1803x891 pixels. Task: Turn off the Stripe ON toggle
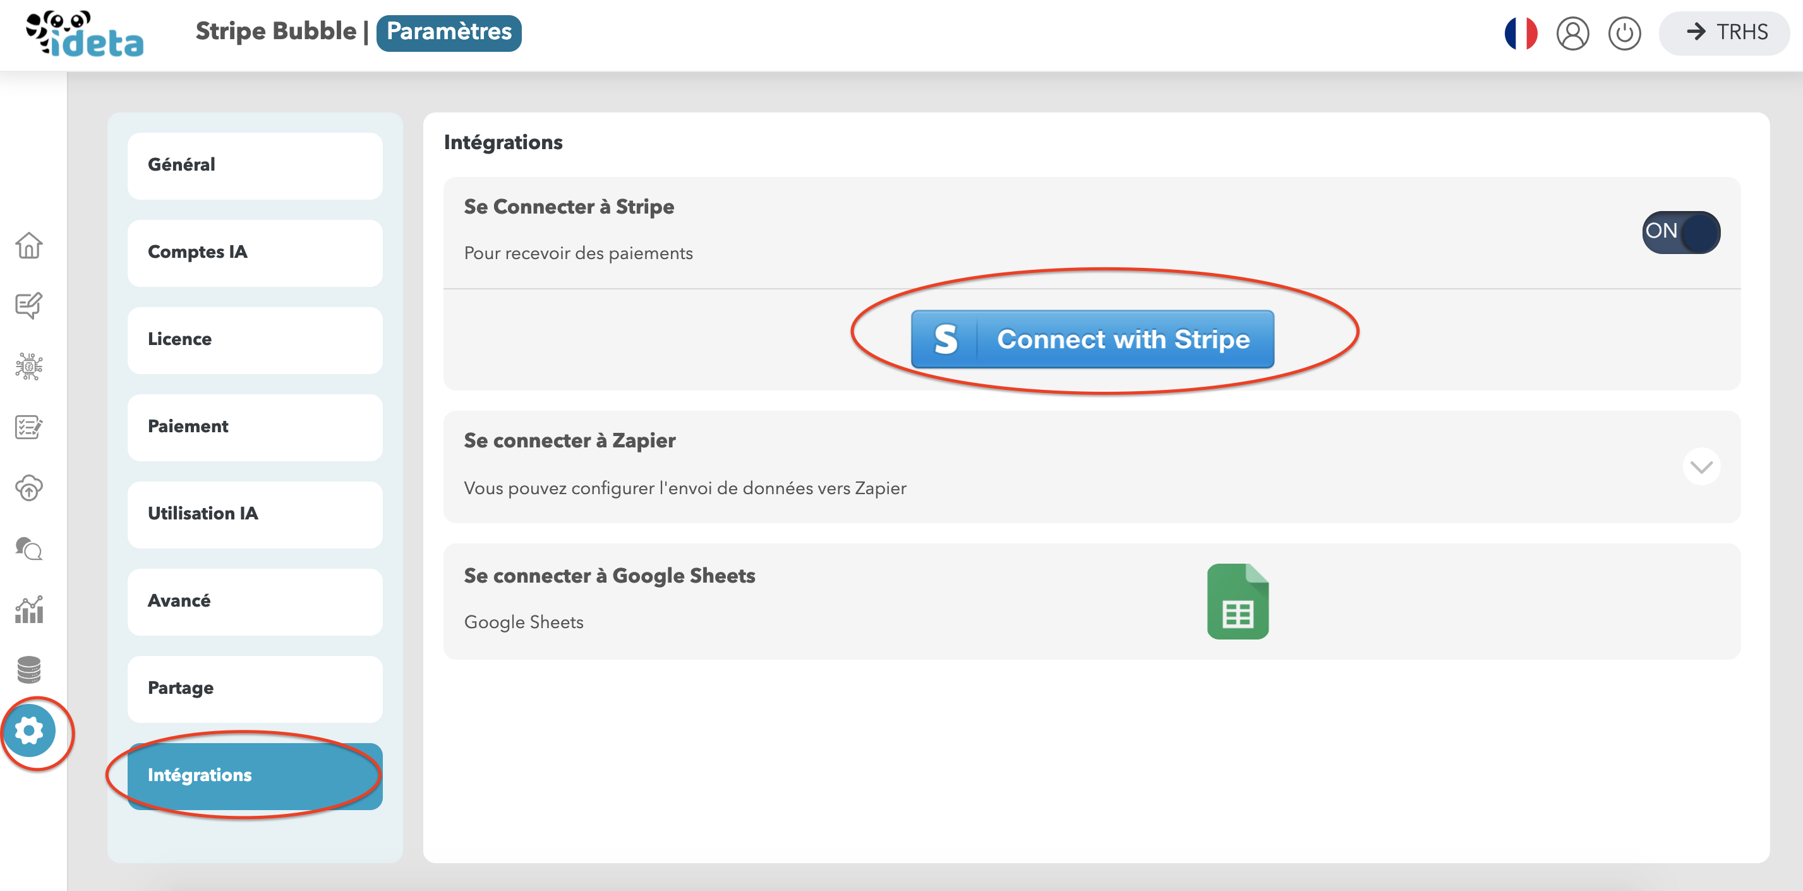1681,232
